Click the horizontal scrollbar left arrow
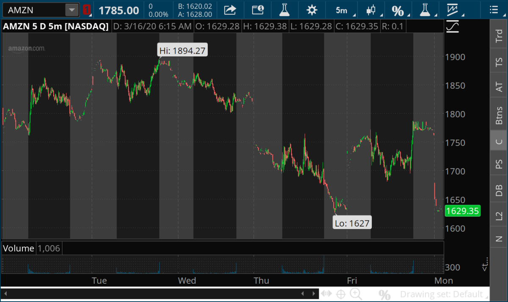This screenshot has width=508, height=302. coord(6,293)
